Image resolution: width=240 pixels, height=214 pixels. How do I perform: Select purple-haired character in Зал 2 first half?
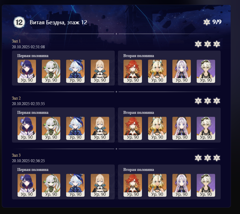(x=27, y=128)
